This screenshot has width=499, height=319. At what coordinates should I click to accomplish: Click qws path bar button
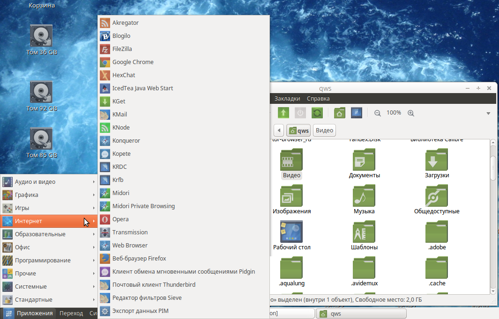tap(298, 130)
